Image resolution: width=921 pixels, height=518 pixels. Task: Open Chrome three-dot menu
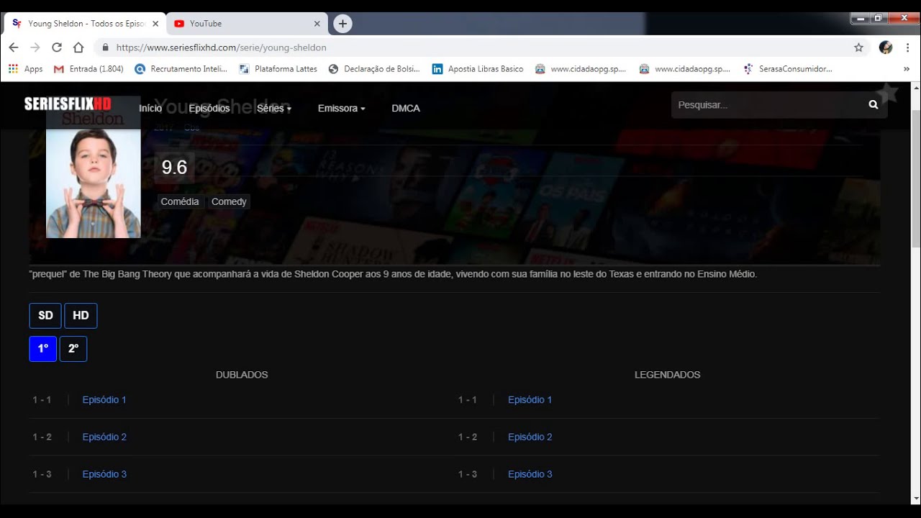908,47
